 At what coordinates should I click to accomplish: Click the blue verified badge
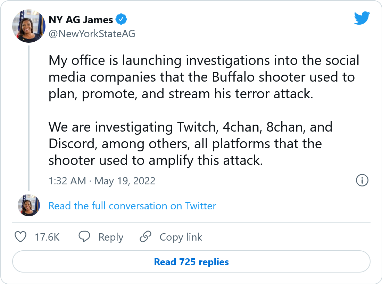[121, 20]
